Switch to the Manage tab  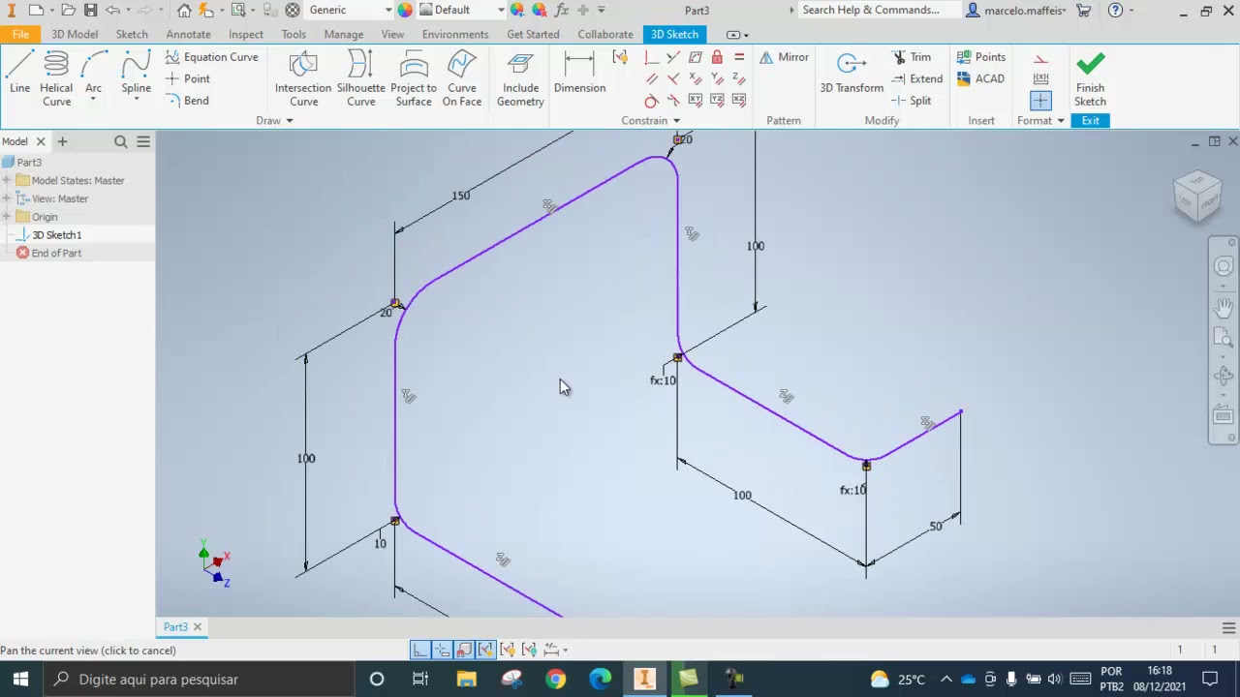343,34
